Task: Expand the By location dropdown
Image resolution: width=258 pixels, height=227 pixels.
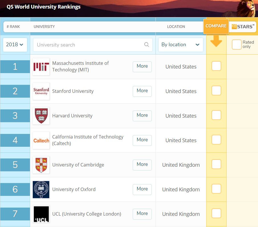Action: coord(181,45)
